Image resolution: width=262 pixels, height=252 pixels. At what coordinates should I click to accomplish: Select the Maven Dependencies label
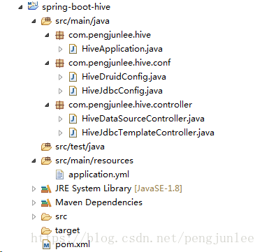coord(99,202)
